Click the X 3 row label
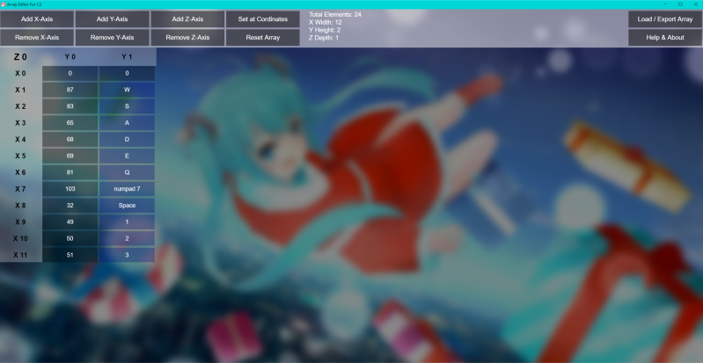The image size is (703, 363). pyautogui.click(x=20, y=123)
